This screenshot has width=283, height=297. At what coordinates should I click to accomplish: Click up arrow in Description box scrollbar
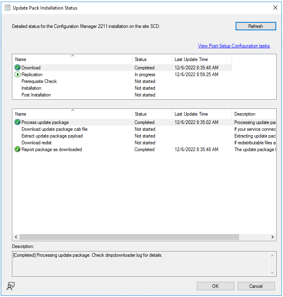272,256
